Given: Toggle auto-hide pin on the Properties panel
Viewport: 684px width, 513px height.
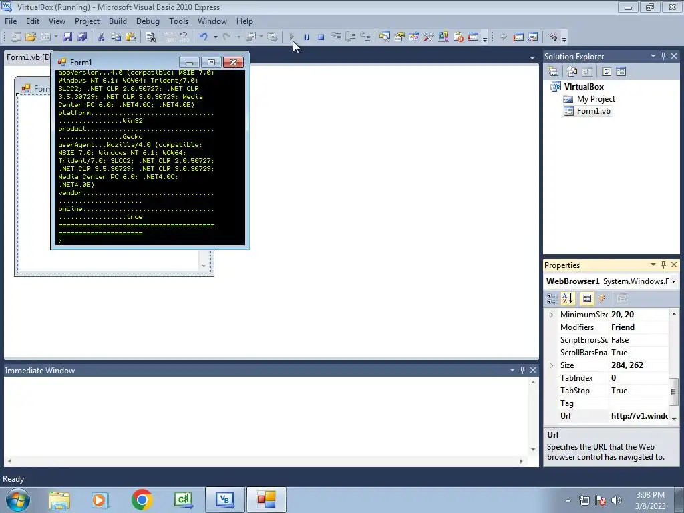Looking at the screenshot, I should (663, 265).
